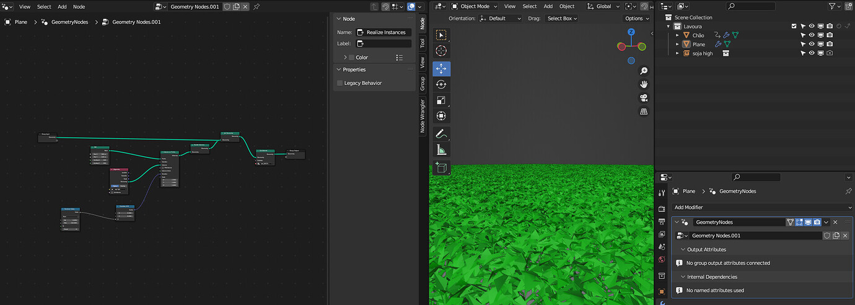The image size is (855, 305).
Task: Collapse Internal Dependencies section
Action: [682, 276]
